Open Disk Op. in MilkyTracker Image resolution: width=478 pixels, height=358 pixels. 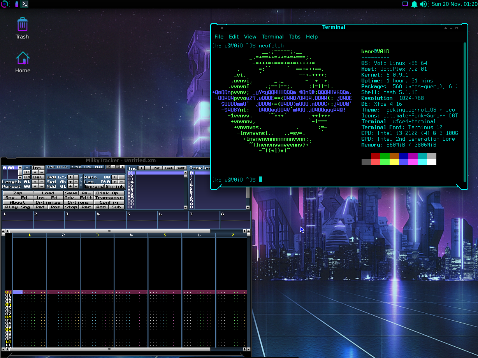point(109,193)
